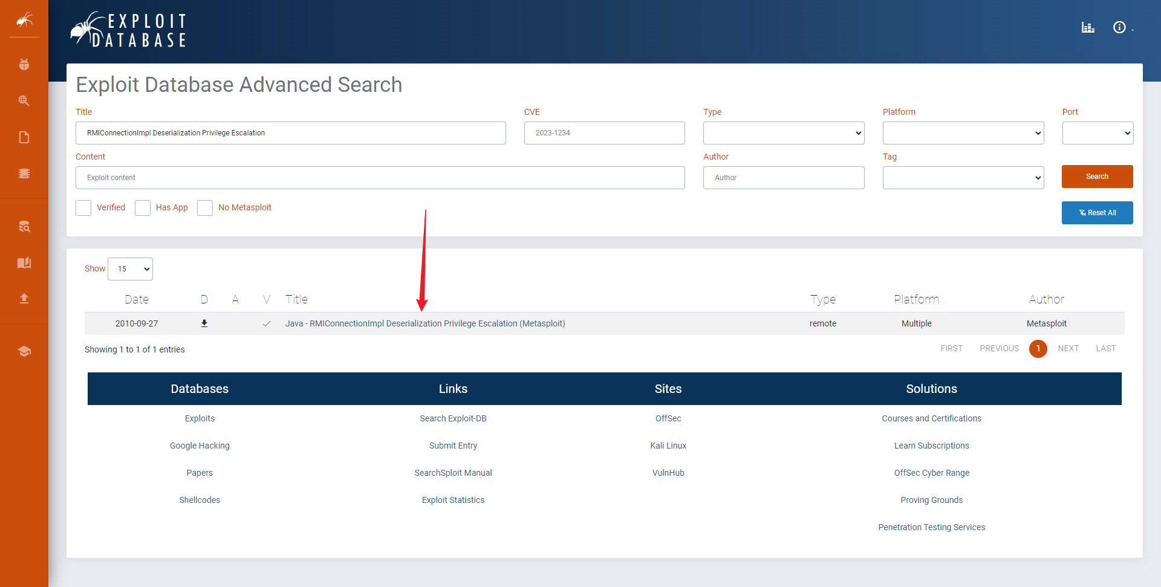Open SearchSploit Manual book icon
The image size is (1161, 587).
pyautogui.click(x=24, y=262)
